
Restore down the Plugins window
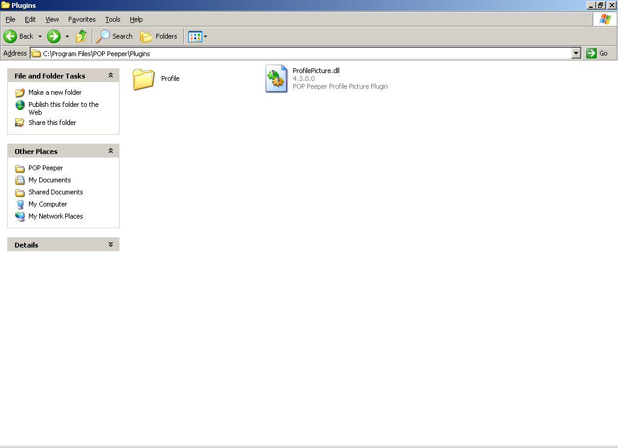point(600,5)
